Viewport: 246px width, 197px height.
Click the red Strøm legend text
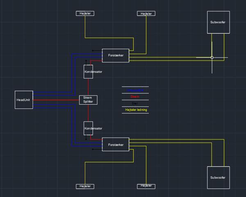click(135, 97)
